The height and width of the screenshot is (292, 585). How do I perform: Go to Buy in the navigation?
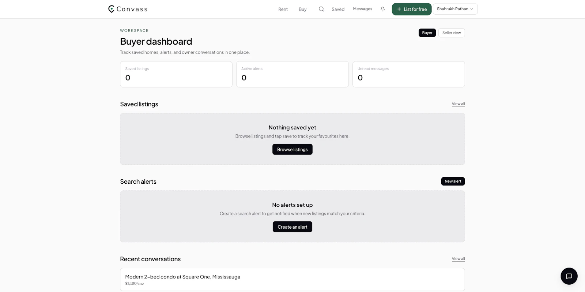[x=302, y=9]
